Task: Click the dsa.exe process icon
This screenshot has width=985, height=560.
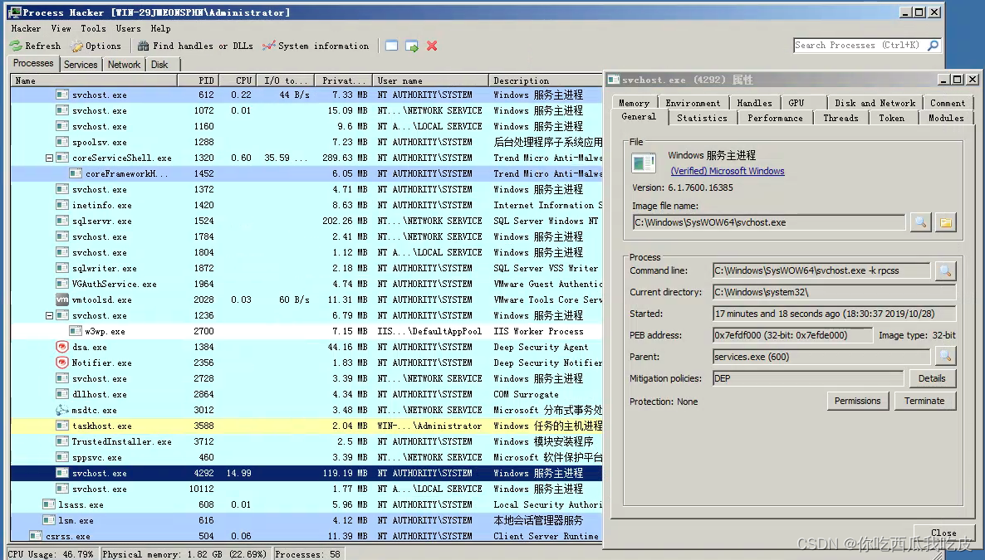Action: 62,347
